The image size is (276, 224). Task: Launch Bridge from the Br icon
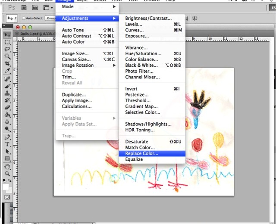click(24, 8)
